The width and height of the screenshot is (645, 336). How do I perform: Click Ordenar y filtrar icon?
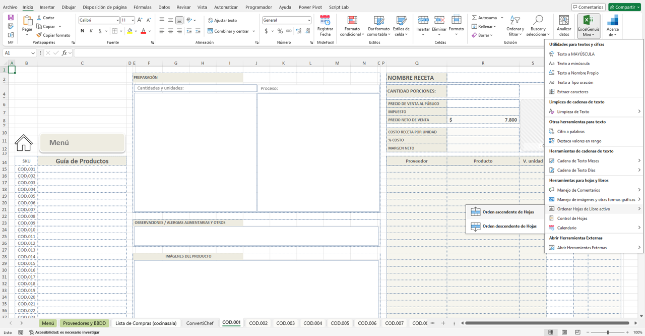coord(515,20)
